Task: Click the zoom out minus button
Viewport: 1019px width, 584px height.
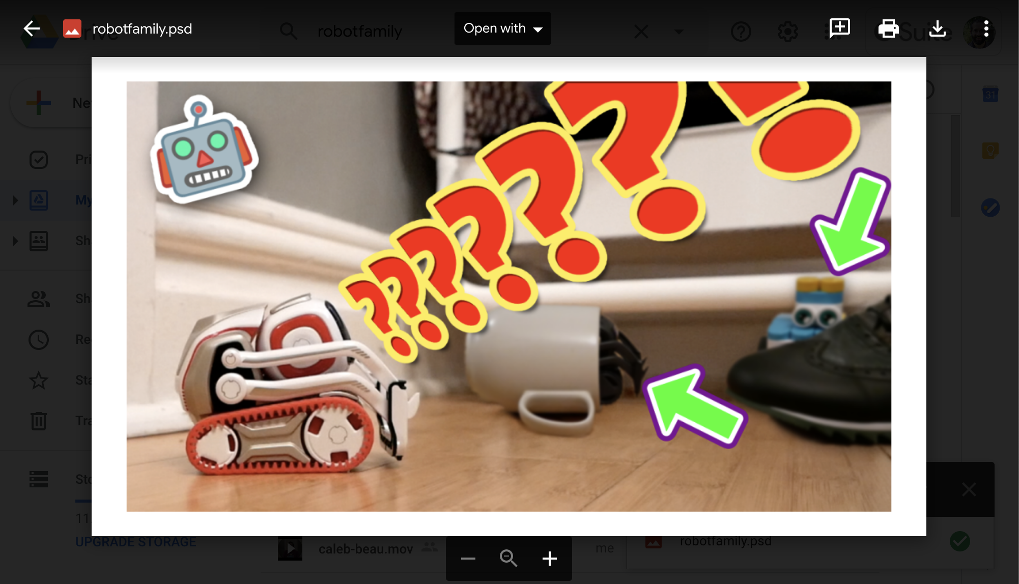Action: pyautogui.click(x=468, y=558)
